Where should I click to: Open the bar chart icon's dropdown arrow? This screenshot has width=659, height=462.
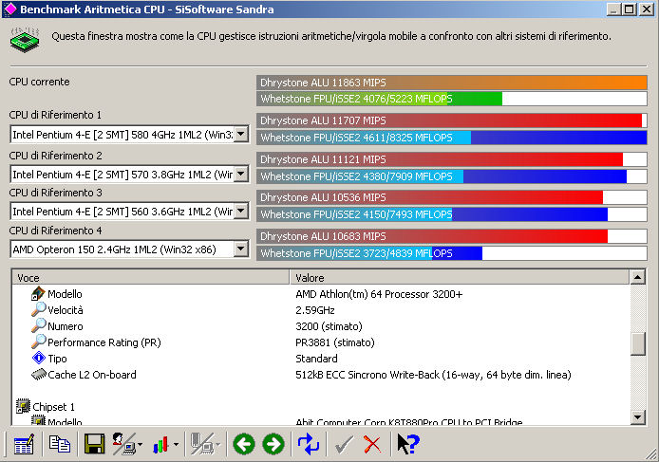(176, 444)
